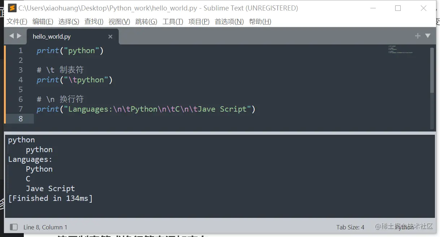The width and height of the screenshot is (440, 237).
Task: Click the print("python") code on line 1
Action: (70, 51)
